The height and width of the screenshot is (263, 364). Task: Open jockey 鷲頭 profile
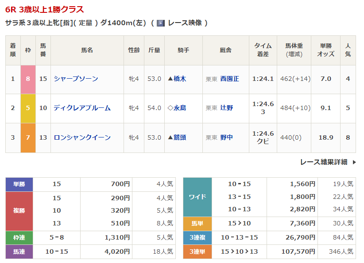click(x=180, y=137)
